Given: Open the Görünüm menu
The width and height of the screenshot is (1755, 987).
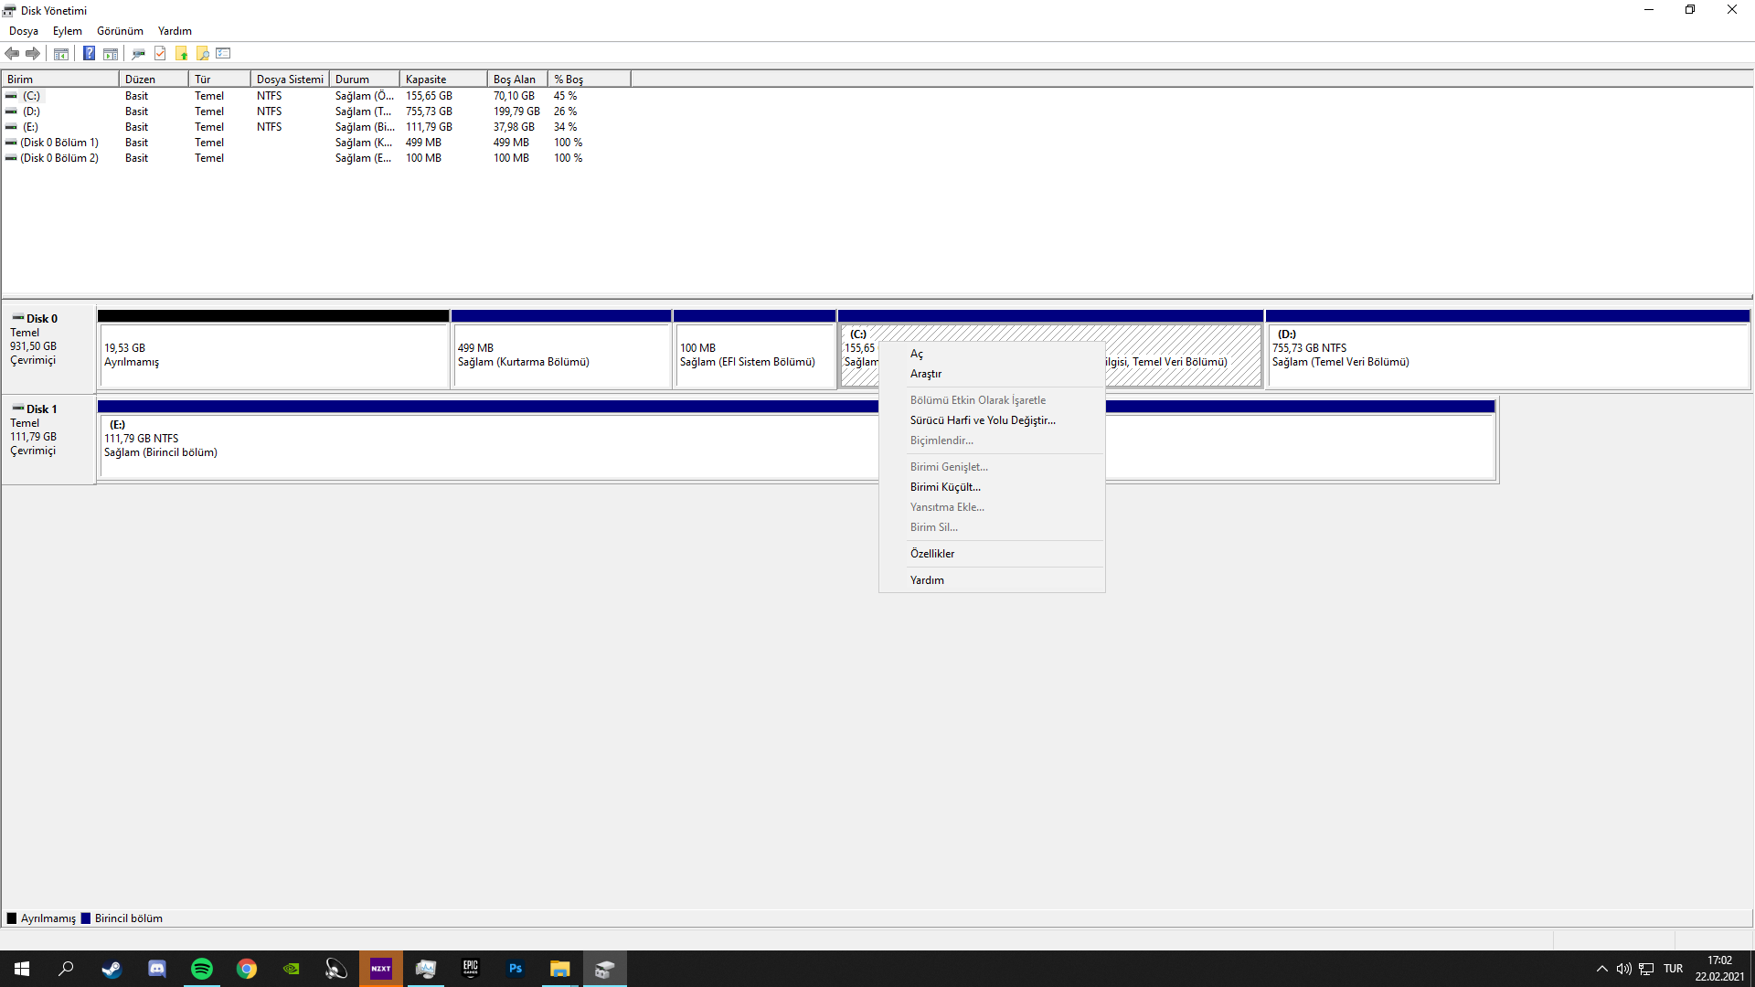Looking at the screenshot, I should click(x=120, y=31).
